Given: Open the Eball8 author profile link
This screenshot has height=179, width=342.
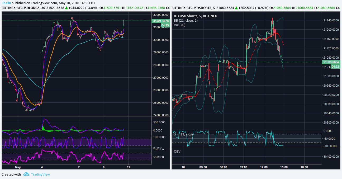Looking at the screenshot, I should click(6, 3).
